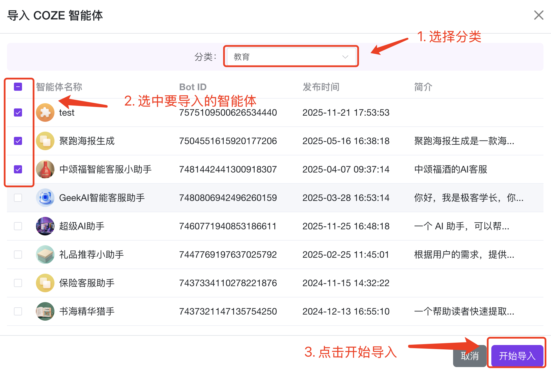Viewport: 551px width, 374px height.
Task: Check the 书海精华猎手 checkbox
Action: click(x=18, y=311)
